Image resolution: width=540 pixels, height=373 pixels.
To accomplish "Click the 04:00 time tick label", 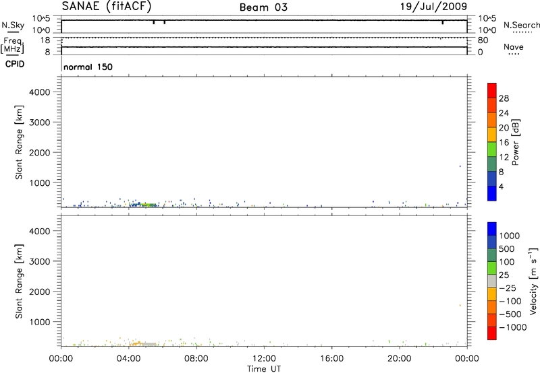I will point(128,359).
